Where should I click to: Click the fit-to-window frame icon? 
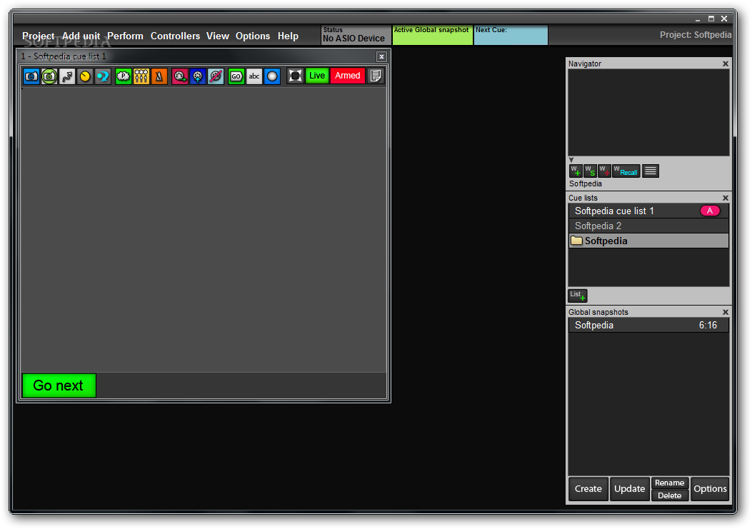(x=295, y=76)
